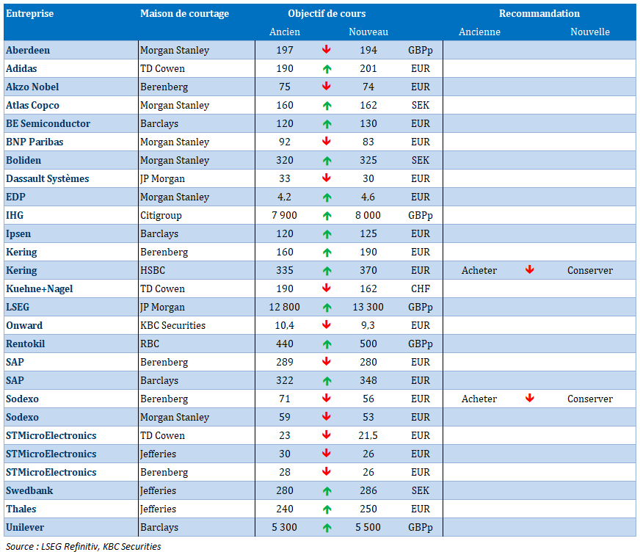Click the Entreprise column header
The height and width of the screenshot is (552, 640).
coord(30,14)
